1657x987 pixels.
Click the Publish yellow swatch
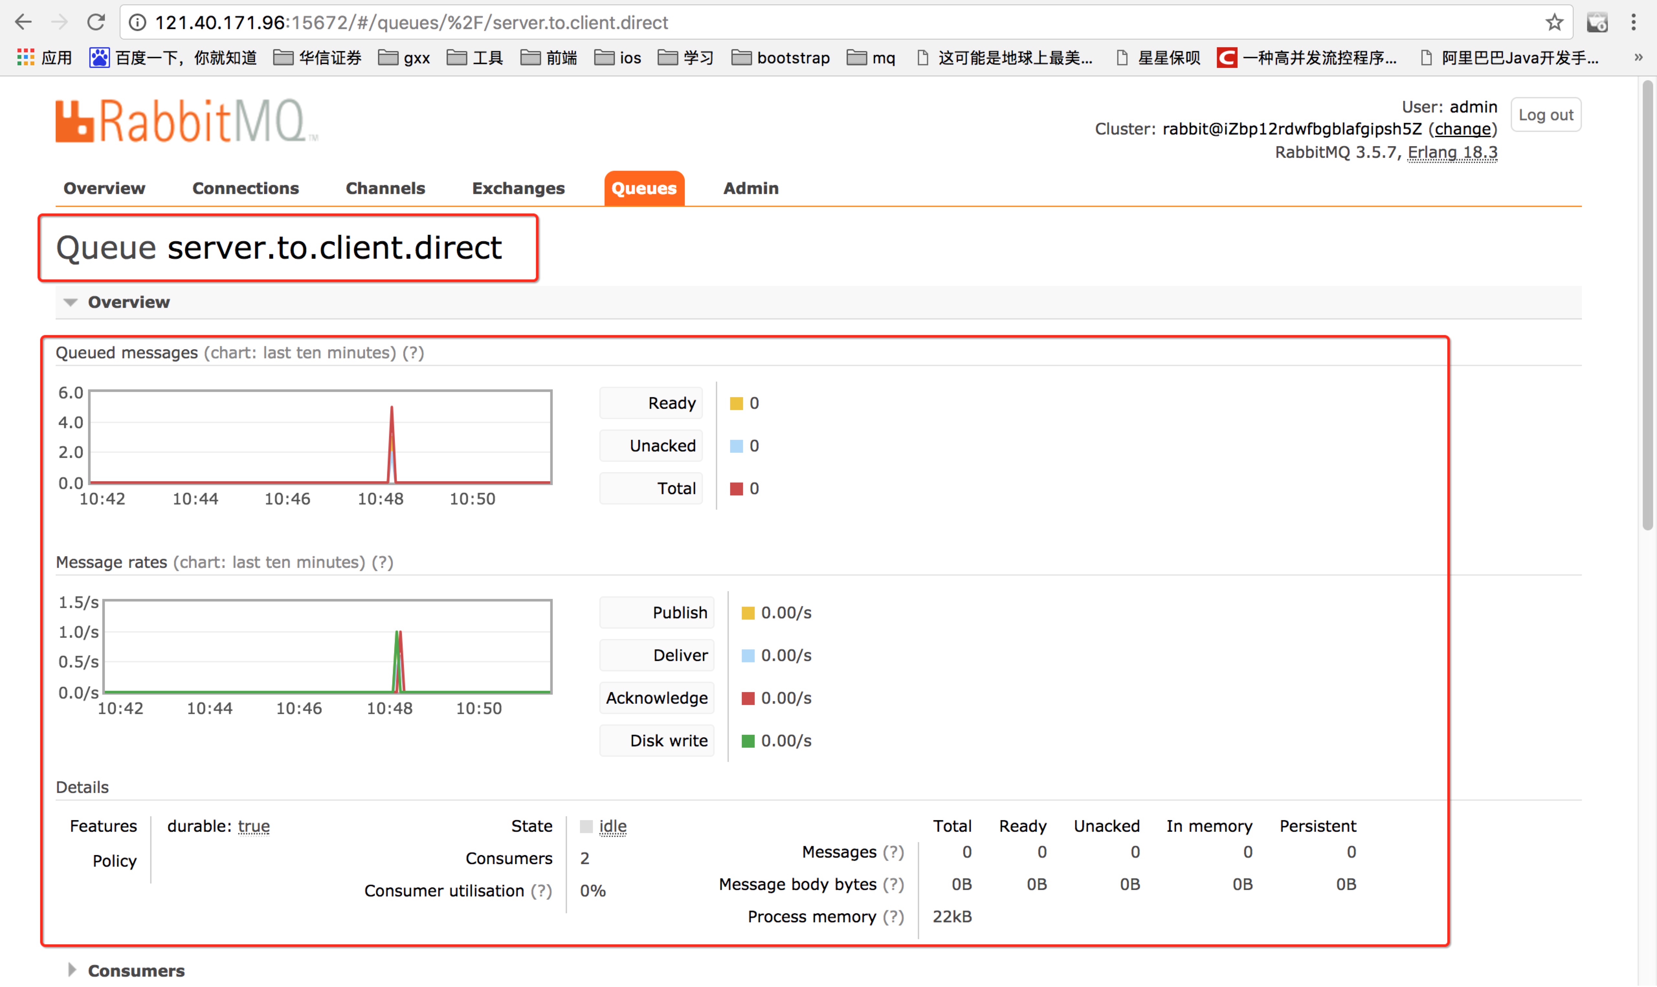pyautogui.click(x=748, y=613)
